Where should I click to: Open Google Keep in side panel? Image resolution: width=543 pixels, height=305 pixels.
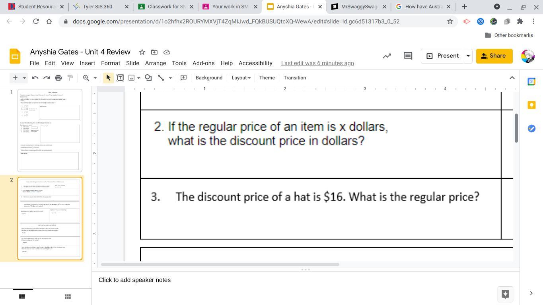tap(531, 105)
